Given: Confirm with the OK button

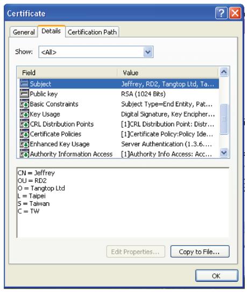Looking at the screenshot, I should pos(217,276).
